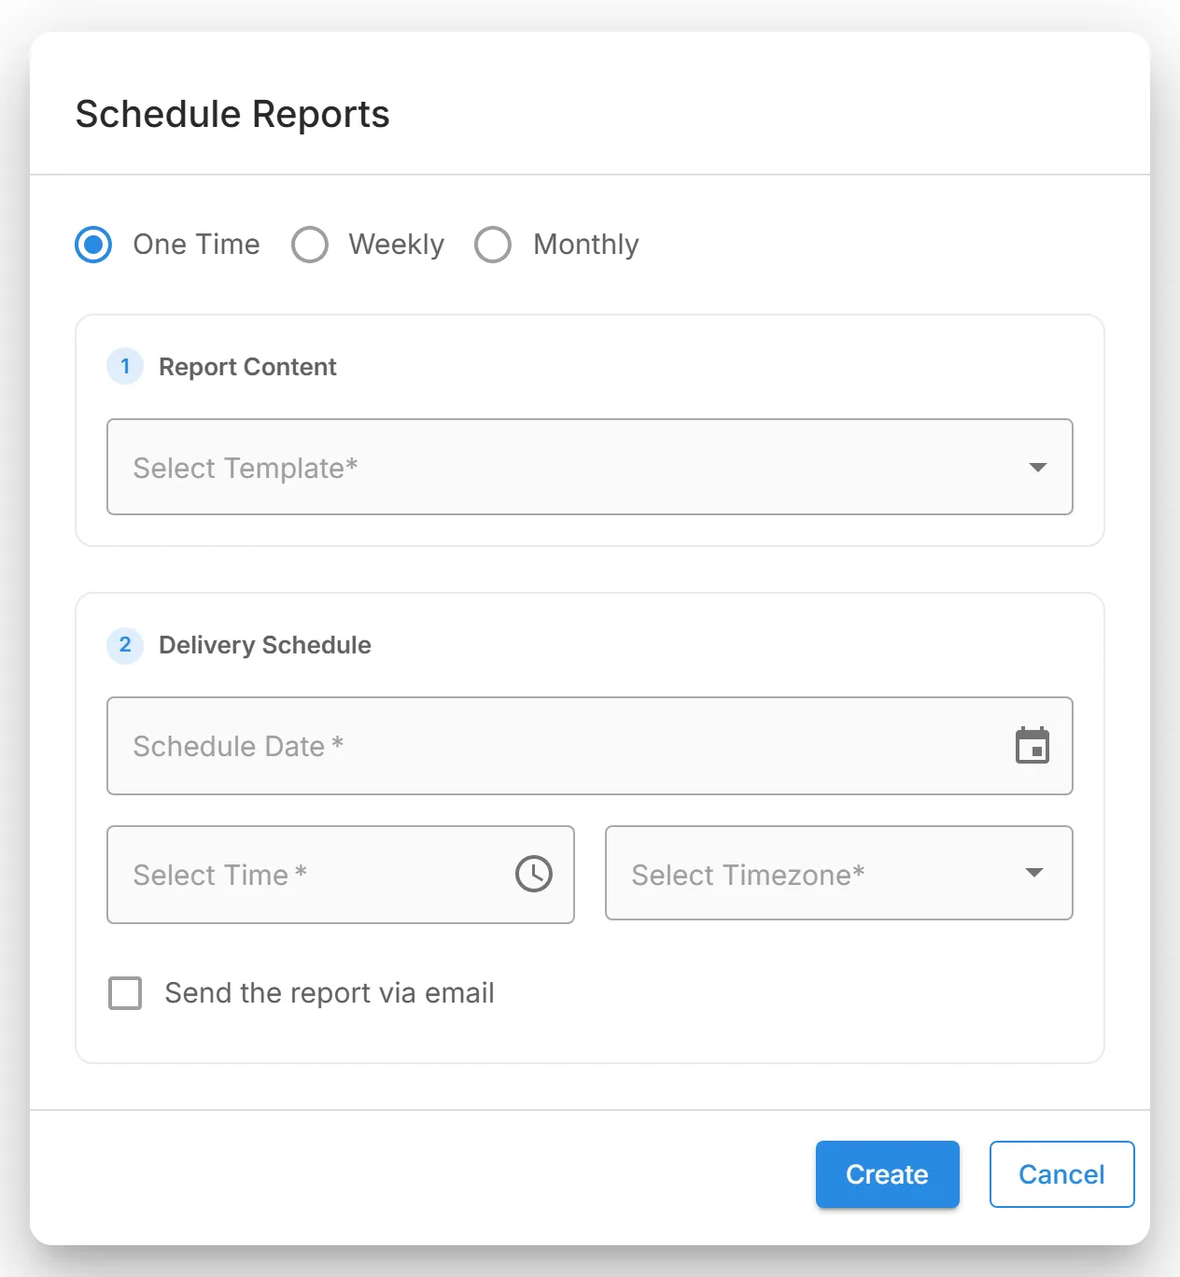
Task: Focus the Schedule Date field
Action: tap(590, 746)
